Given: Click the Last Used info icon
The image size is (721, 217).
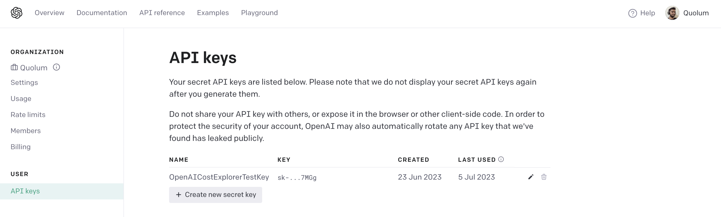Looking at the screenshot, I should click(x=501, y=159).
